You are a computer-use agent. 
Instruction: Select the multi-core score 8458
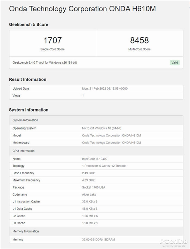point(139,40)
